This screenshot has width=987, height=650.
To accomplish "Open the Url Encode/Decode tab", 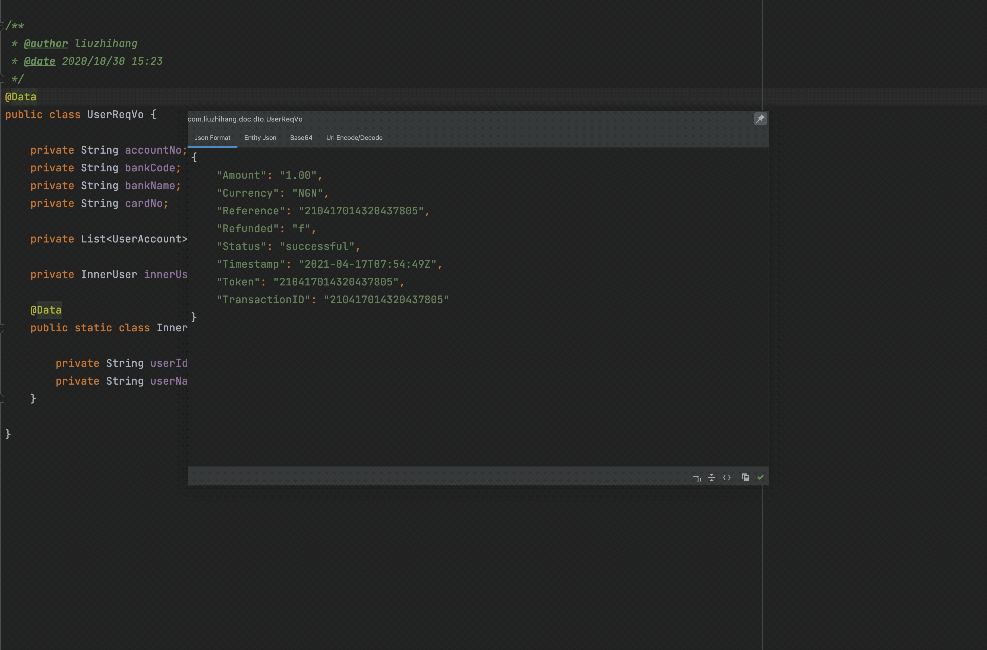I will pos(354,138).
